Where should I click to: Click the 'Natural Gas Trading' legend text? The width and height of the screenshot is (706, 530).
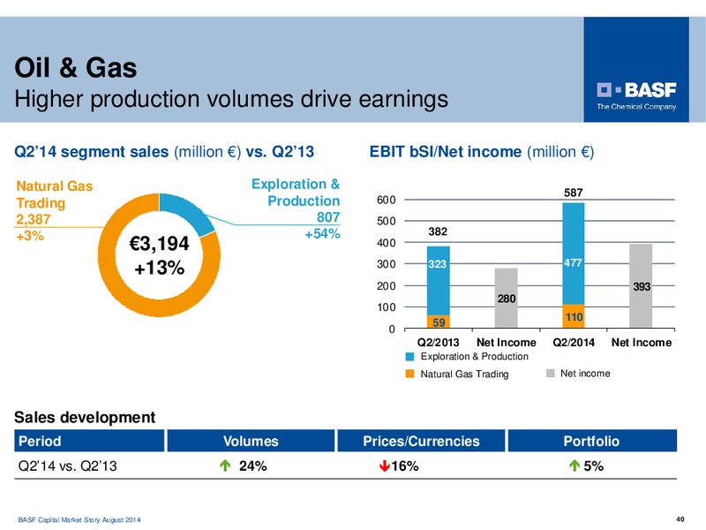(x=464, y=374)
